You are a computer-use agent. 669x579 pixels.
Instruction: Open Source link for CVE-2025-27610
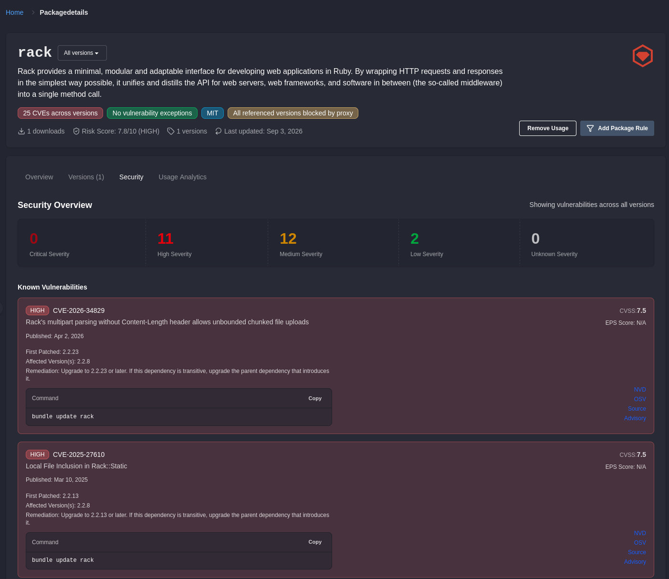[x=637, y=552]
